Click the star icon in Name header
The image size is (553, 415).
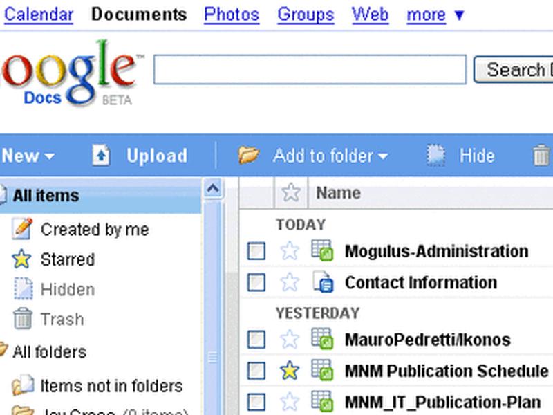pos(291,193)
